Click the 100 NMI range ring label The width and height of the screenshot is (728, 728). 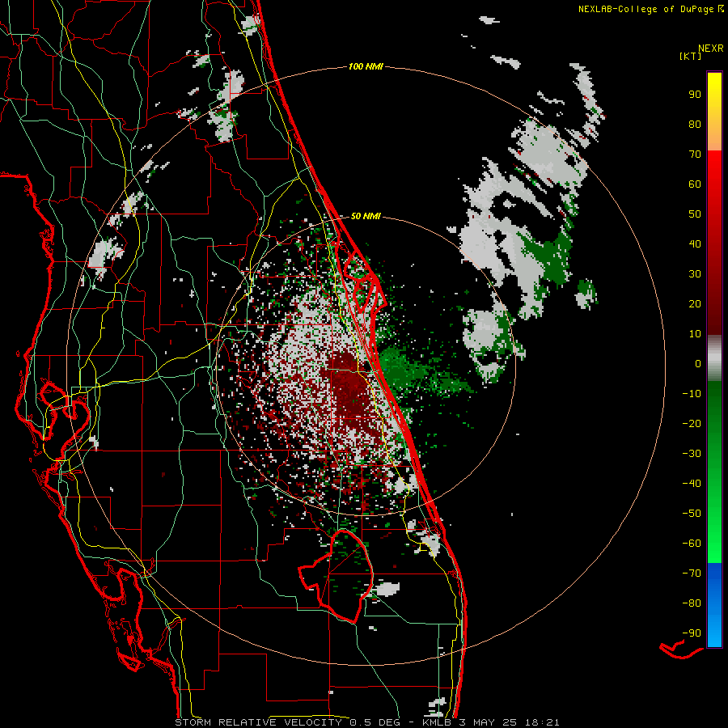(x=366, y=67)
